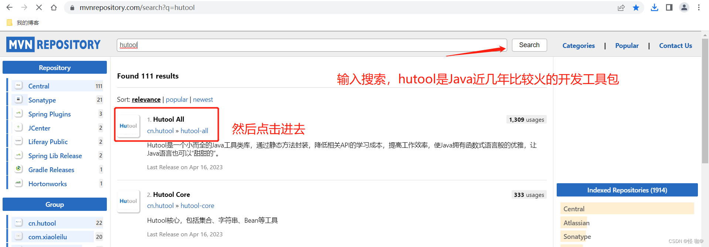Filter by Gradle Releases repository
Image resolution: width=709 pixels, height=247 pixels.
51,170
